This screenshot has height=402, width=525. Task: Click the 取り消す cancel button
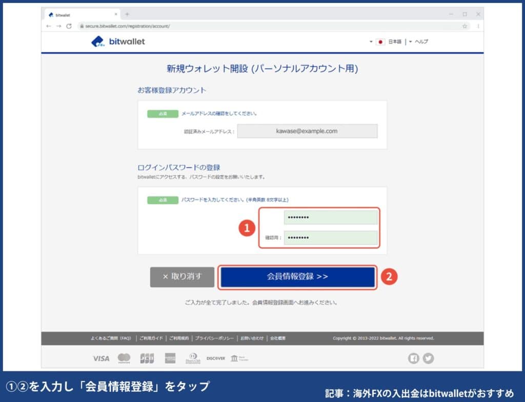click(x=182, y=277)
